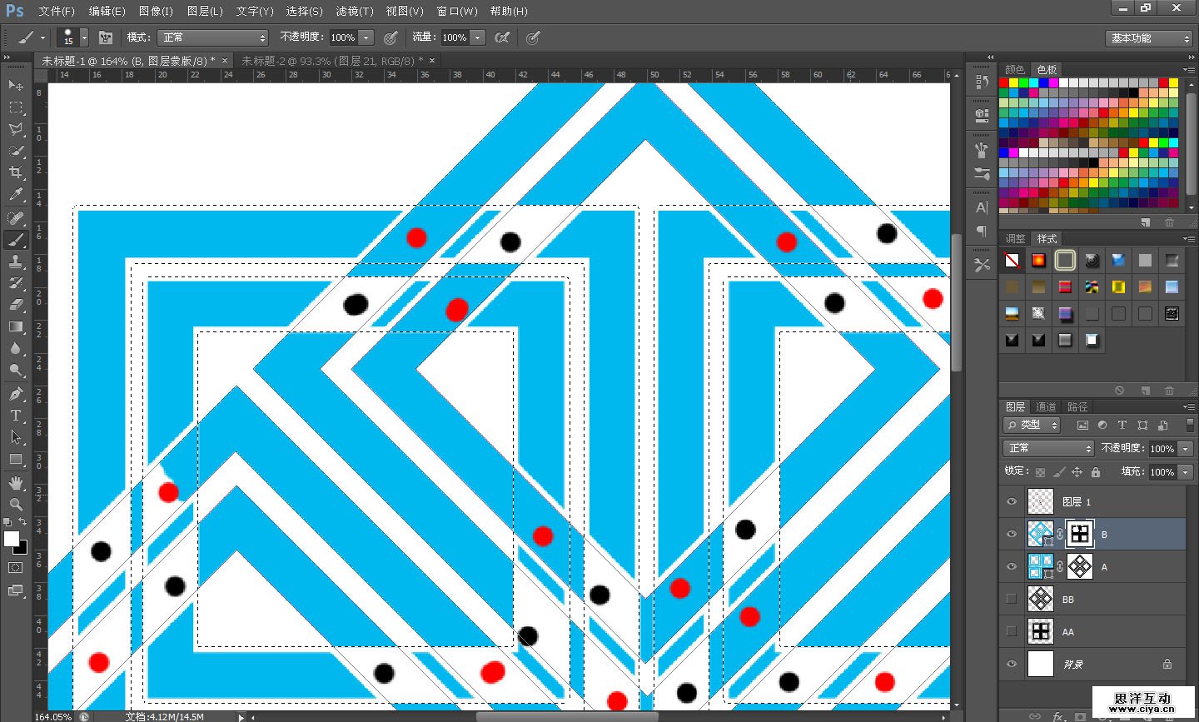Pick the Eyedropper tool

[16, 195]
